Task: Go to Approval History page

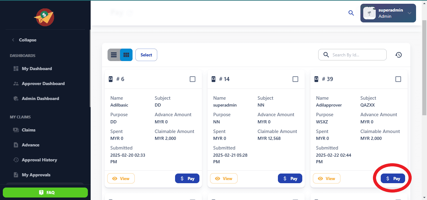Action: pos(39,160)
